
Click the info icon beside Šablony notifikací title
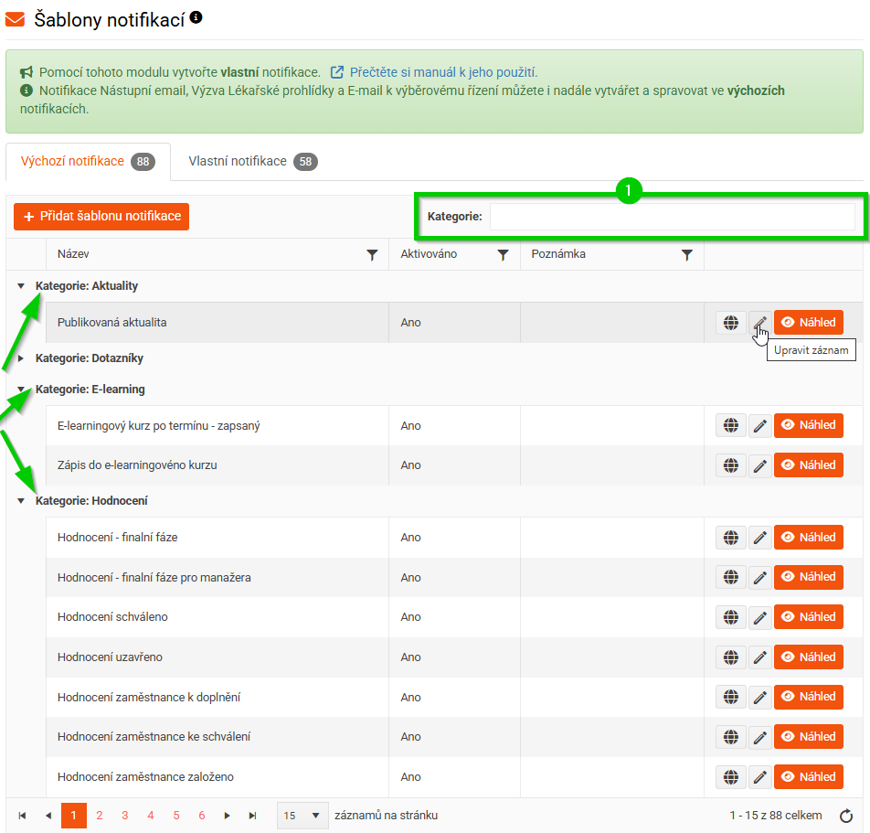click(196, 17)
